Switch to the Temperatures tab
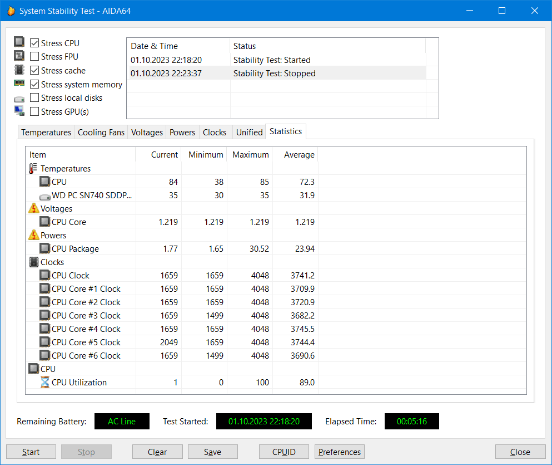Image resolution: width=552 pixels, height=465 pixels. click(46, 133)
